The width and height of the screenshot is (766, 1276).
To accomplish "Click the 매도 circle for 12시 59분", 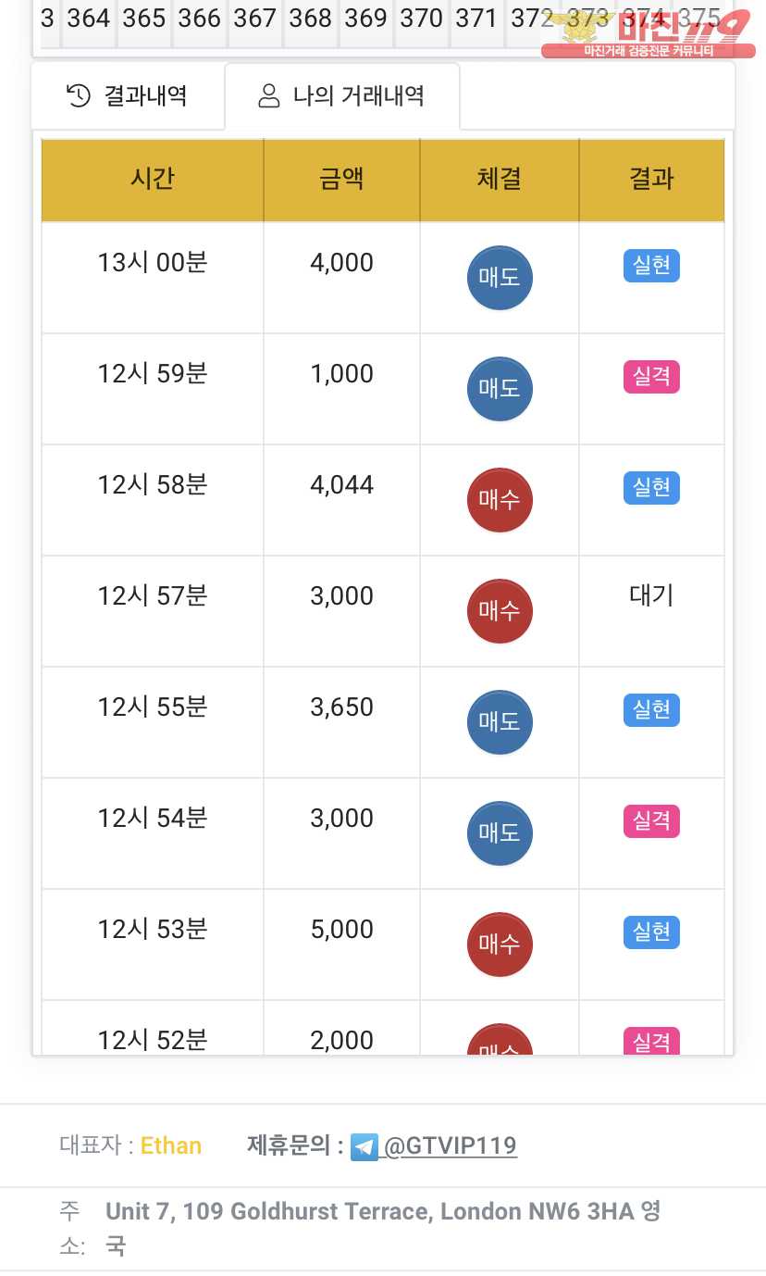I will pyautogui.click(x=500, y=388).
